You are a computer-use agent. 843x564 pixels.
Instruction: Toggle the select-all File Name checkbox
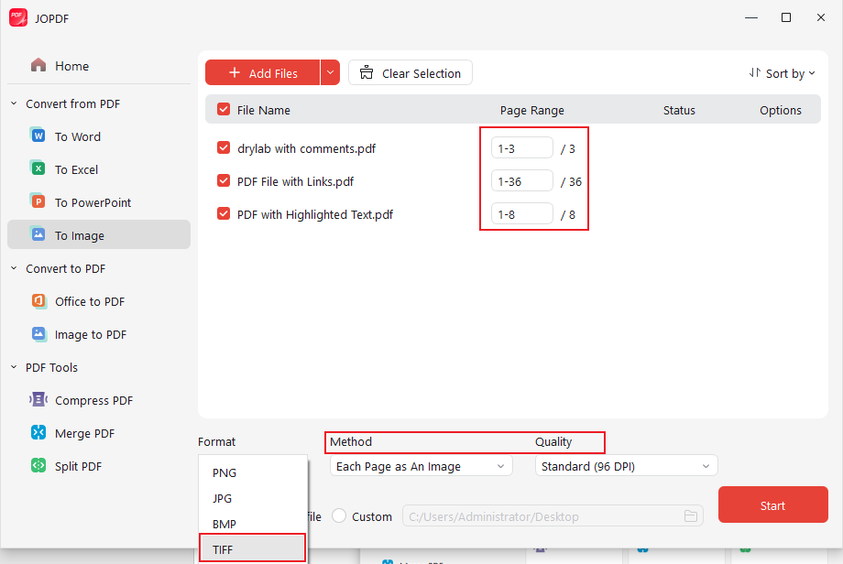coord(223,109)
